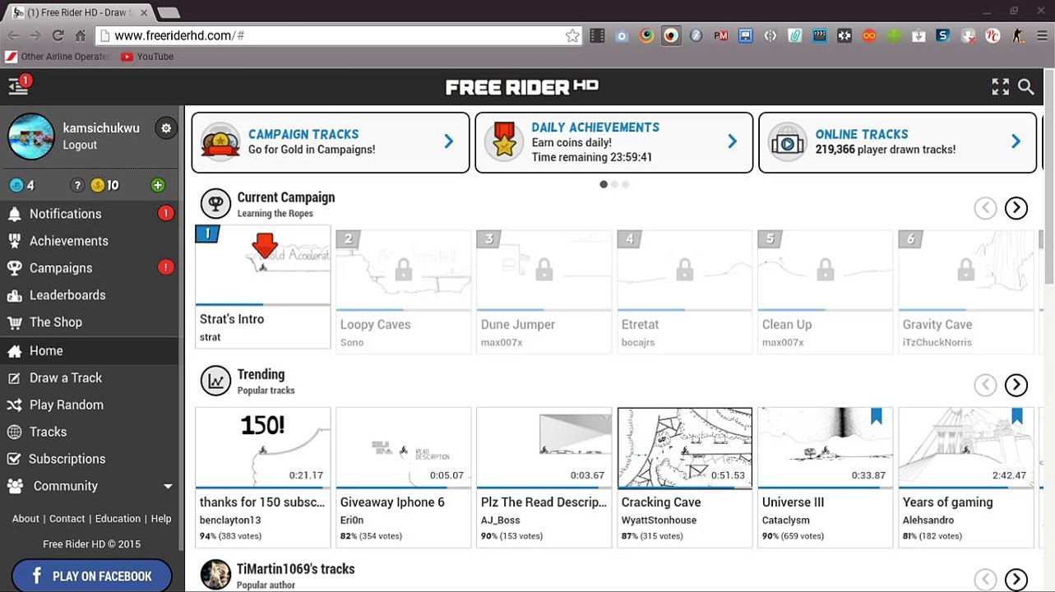The image size is (1055, 592).
Task: Open Draw a Track in sidebar
Action: (90, 378)
